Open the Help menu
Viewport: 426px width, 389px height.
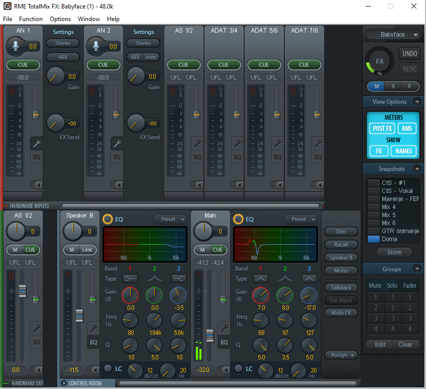pos(113,19)
